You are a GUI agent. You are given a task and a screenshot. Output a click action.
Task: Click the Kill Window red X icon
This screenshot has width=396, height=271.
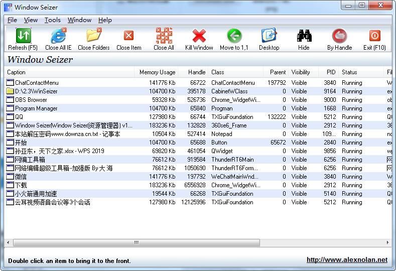pos(199,36)
